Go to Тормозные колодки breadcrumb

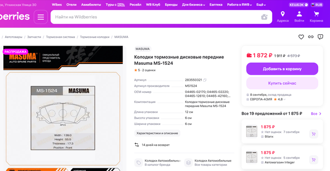tap(95, 37)
